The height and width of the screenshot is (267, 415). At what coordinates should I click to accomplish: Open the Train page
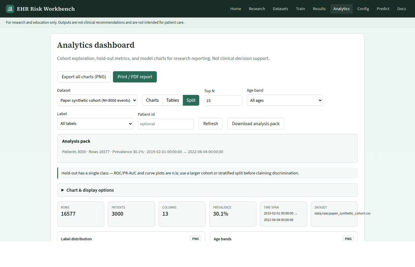coord(300,9)
